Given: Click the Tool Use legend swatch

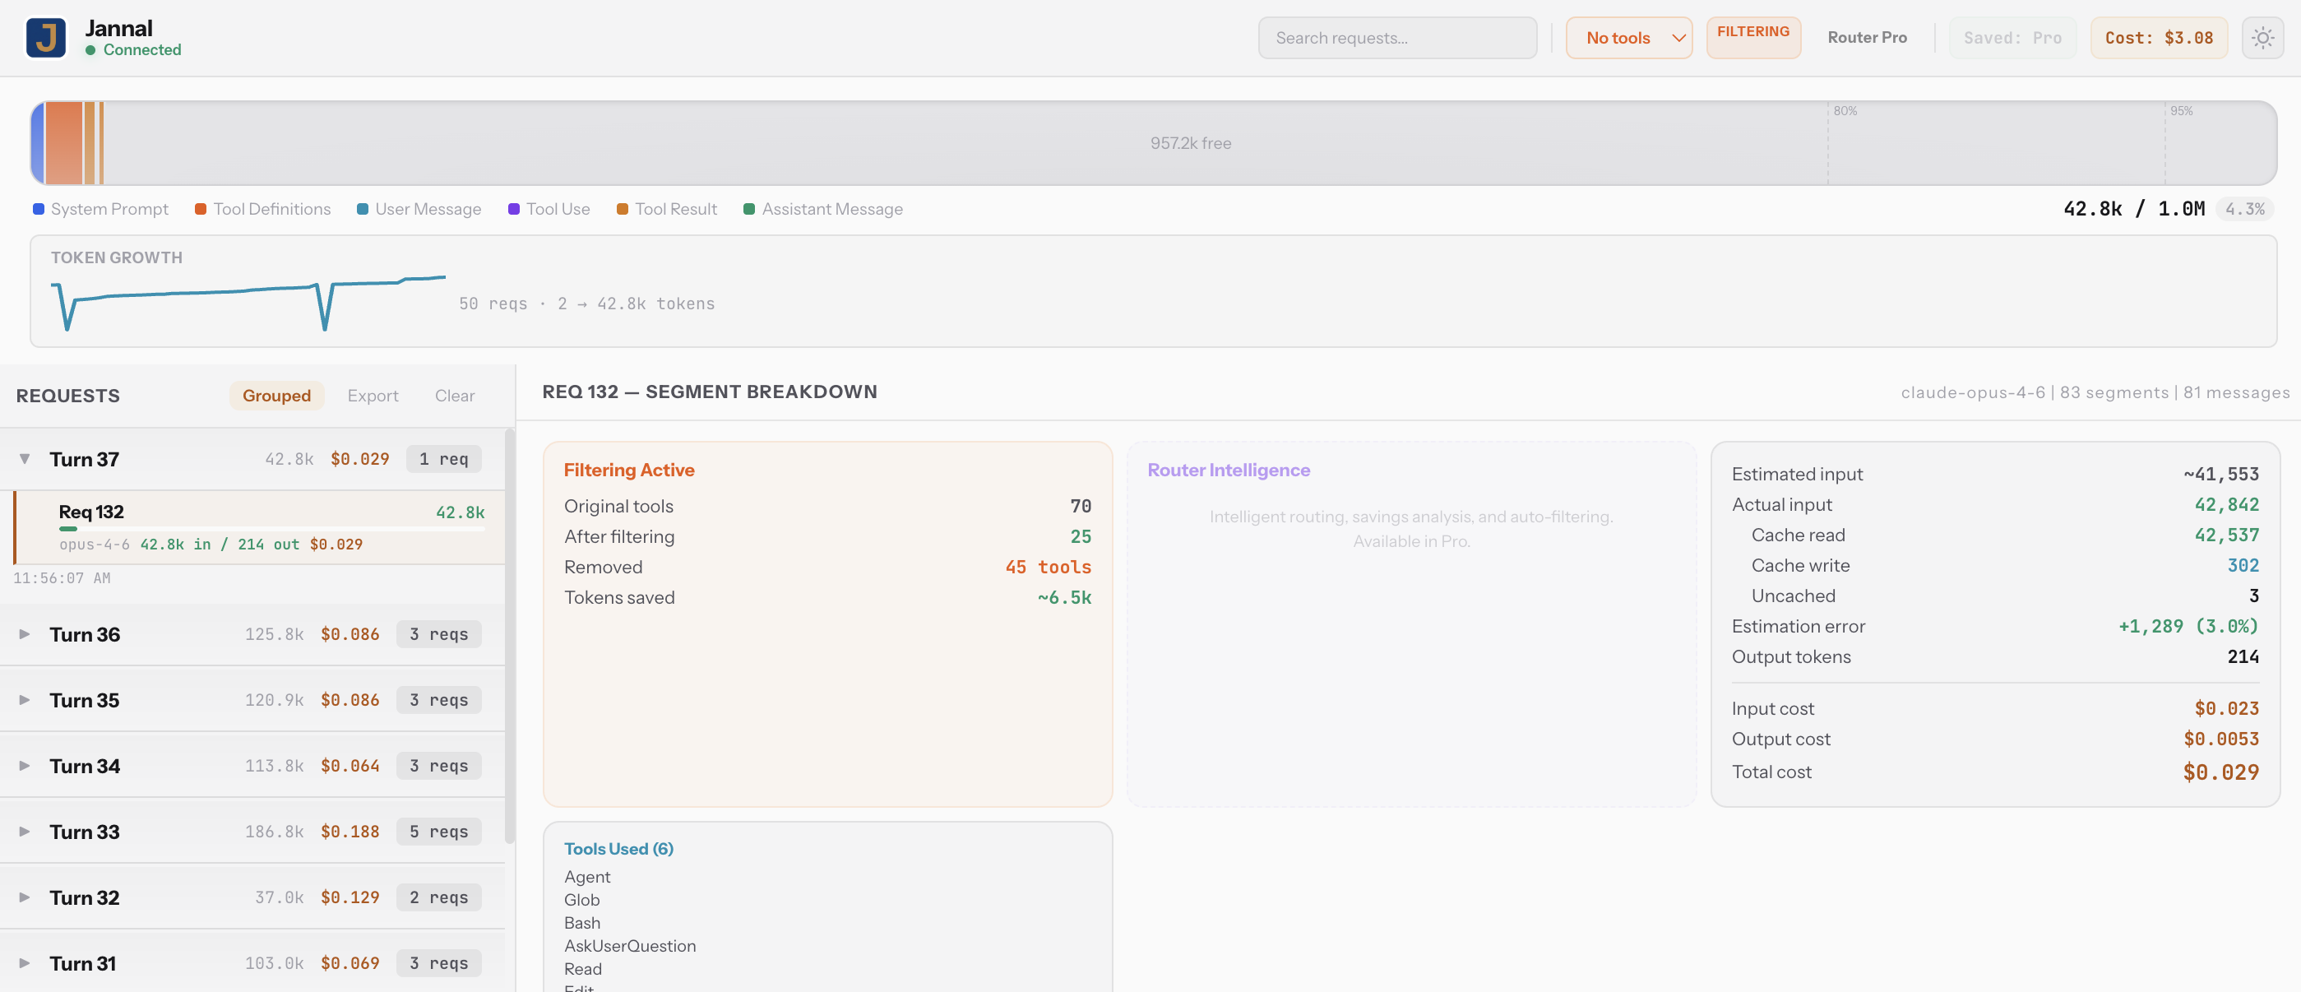Looking at the screenshot, I should (514, 208).
